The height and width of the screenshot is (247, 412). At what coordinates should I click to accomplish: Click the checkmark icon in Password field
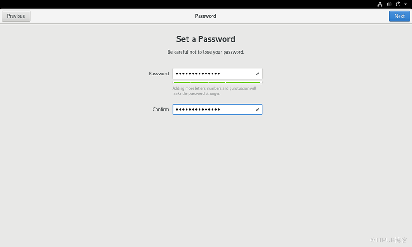[x=257, y=74]
